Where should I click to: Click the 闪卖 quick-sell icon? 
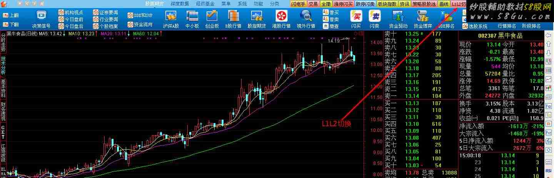(x=374, y=16)
